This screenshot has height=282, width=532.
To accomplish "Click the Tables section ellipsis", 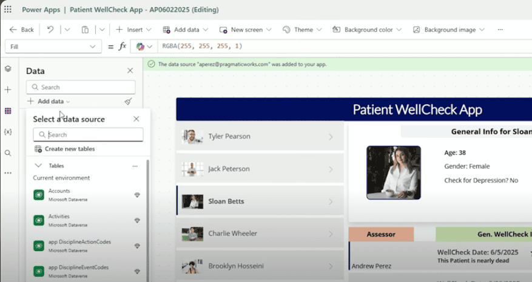I will pyautogui.click(x=135, y=166).
